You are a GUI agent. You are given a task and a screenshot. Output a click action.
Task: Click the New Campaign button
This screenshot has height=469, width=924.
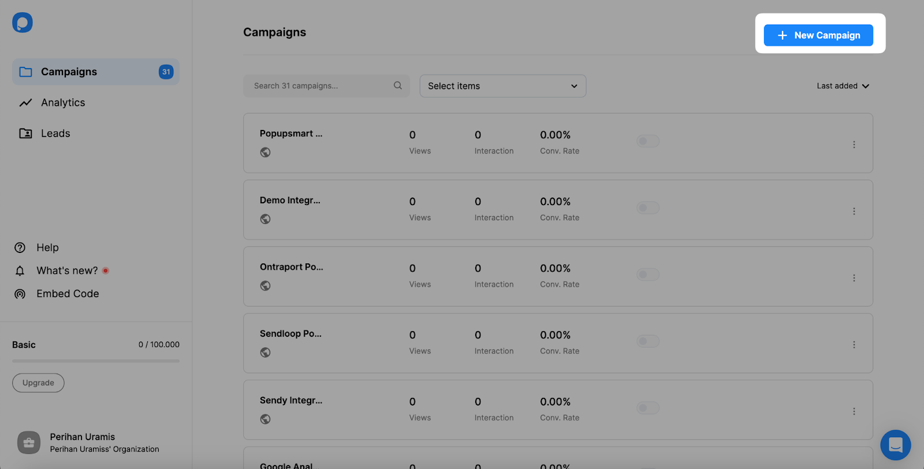pos(818,35)
